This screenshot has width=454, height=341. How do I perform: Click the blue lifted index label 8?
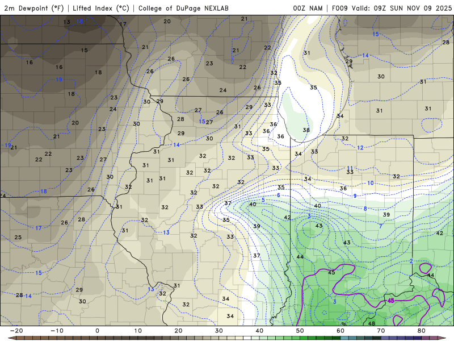point(365,209)
